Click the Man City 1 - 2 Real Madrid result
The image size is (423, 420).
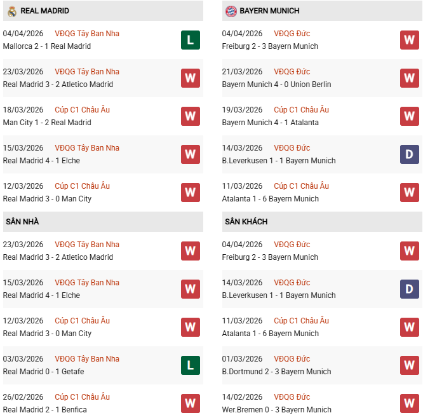tap(47, 123)
